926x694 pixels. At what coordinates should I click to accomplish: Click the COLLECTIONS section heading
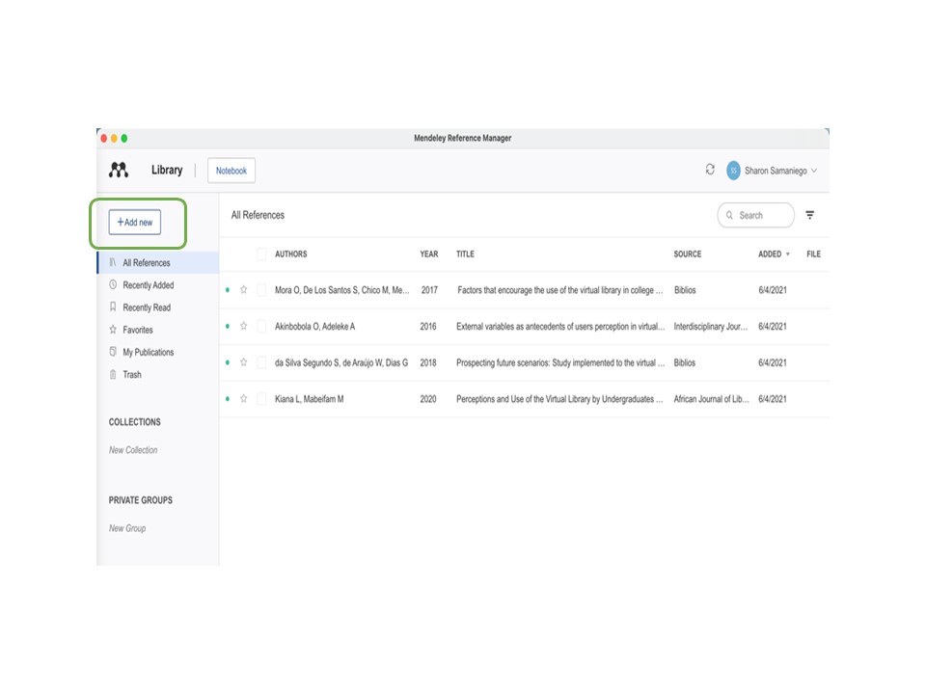135,422
